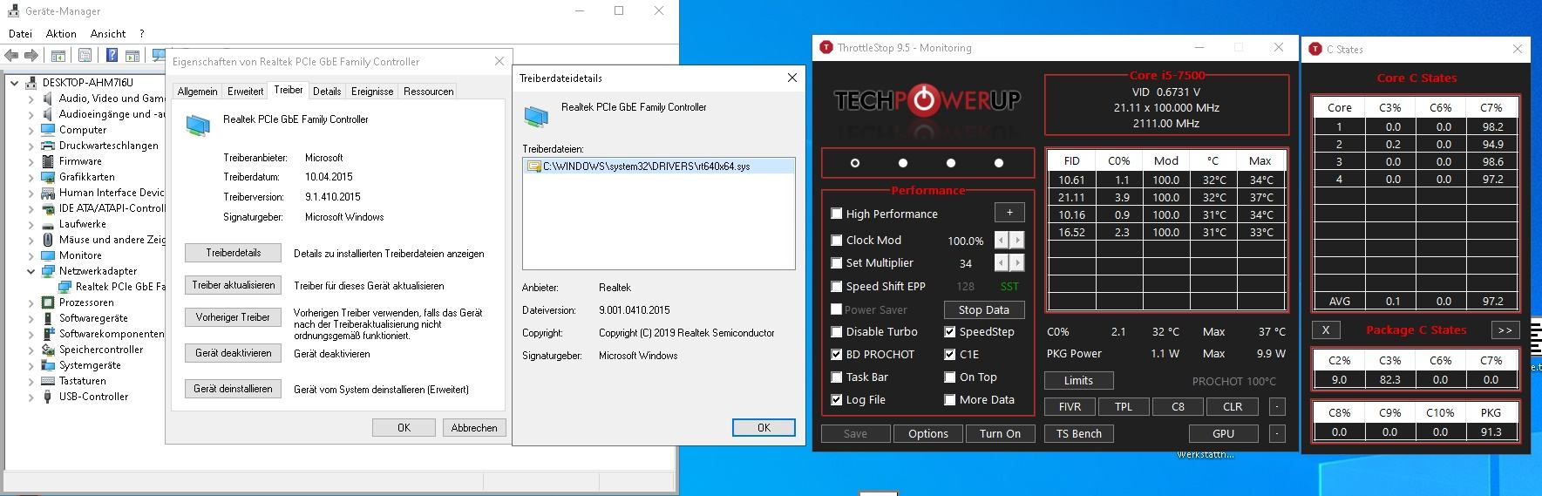Switch to the Allgemein tab
This screenshot has width=1542, height=496.
point(197,91)
